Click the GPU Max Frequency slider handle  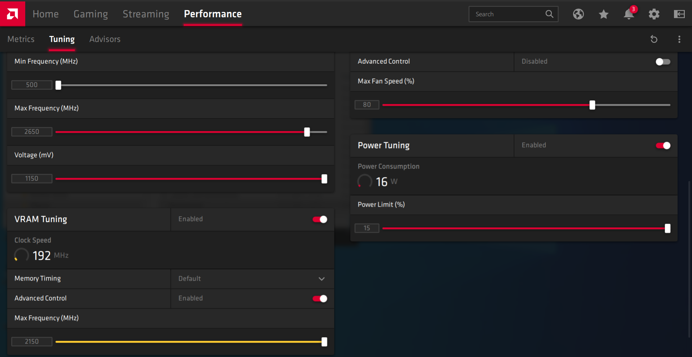tap(307, 132)
